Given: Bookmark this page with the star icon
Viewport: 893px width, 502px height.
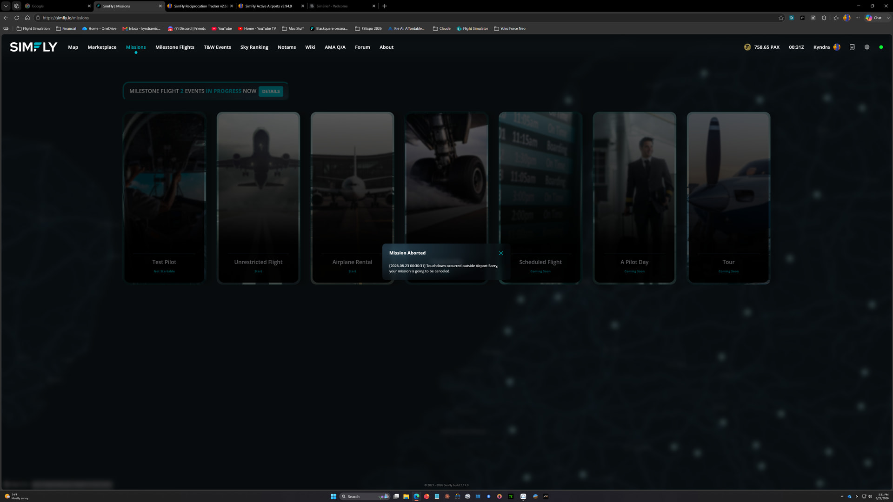Looking at the screenshot, I should tap(781, 18).
